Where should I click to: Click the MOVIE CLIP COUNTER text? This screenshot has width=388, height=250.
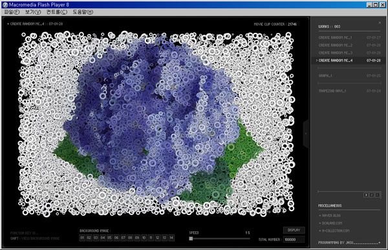point(275,25)
